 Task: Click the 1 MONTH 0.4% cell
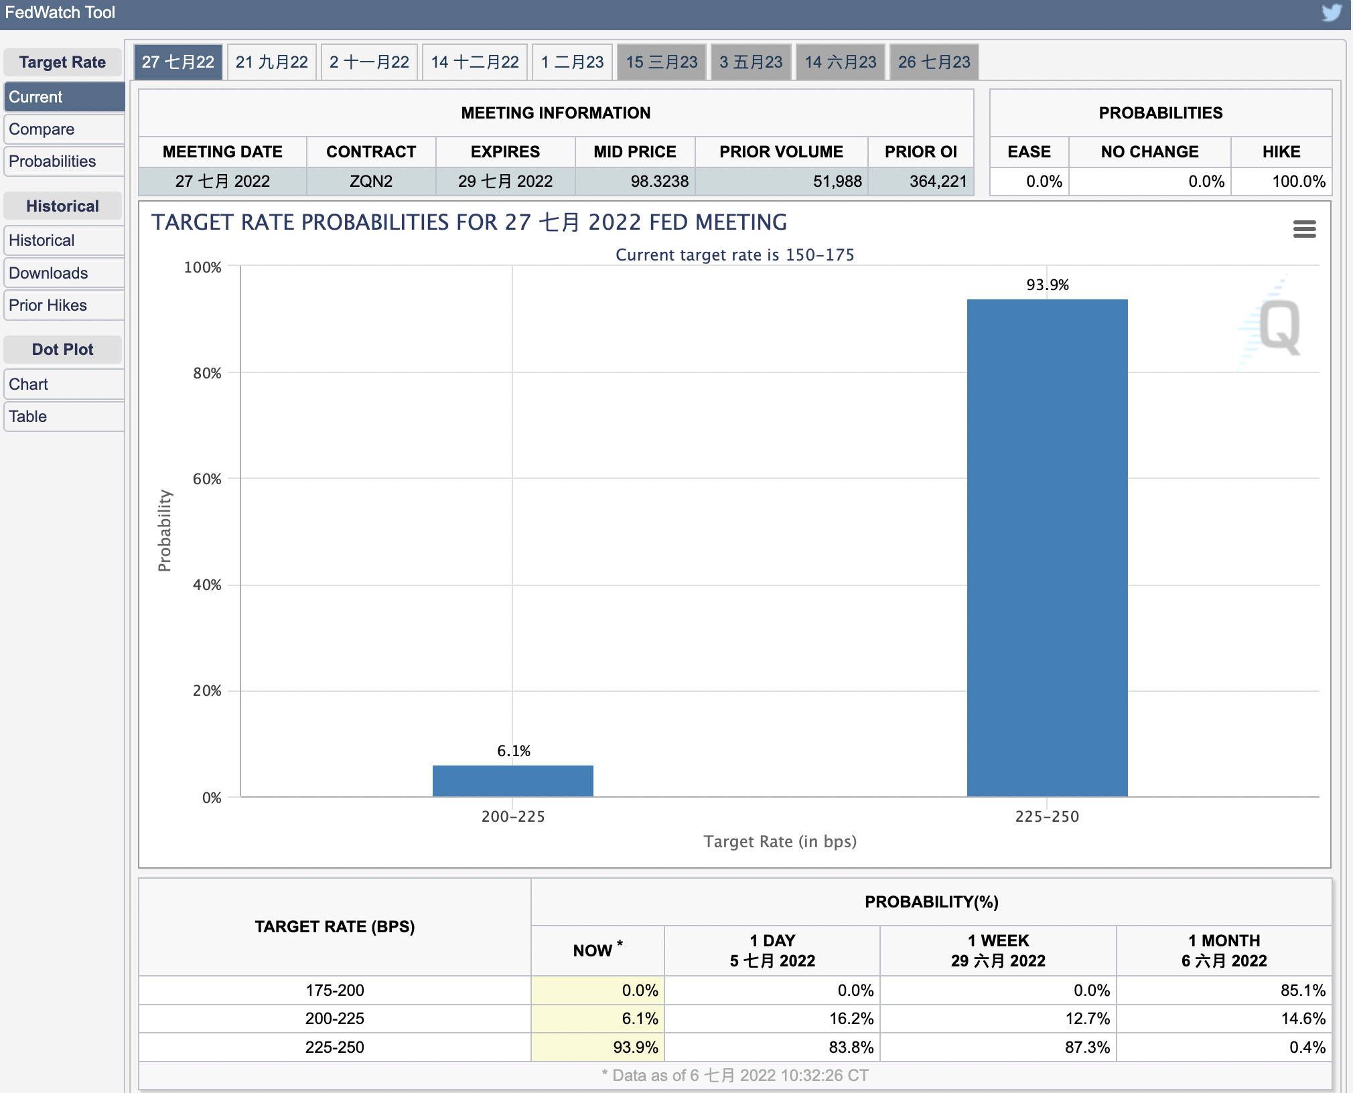[x=1224, y=1047]
